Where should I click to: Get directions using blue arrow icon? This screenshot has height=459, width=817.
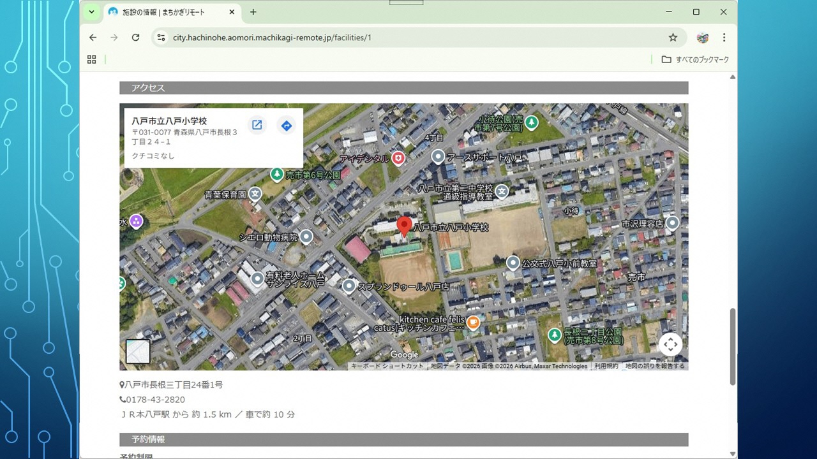pyautogui.click(x=287, y=126)
